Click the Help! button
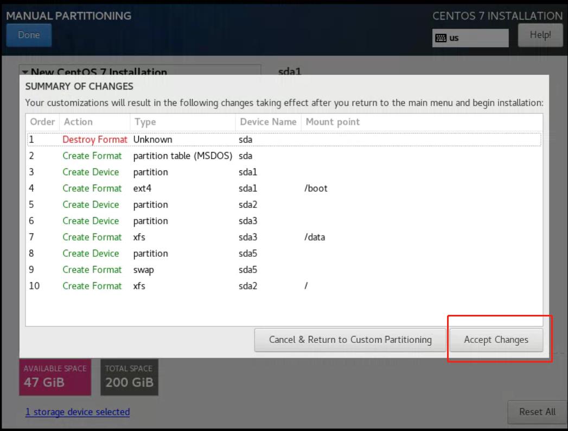Screen dimensions: 568x431 [540, 35]
